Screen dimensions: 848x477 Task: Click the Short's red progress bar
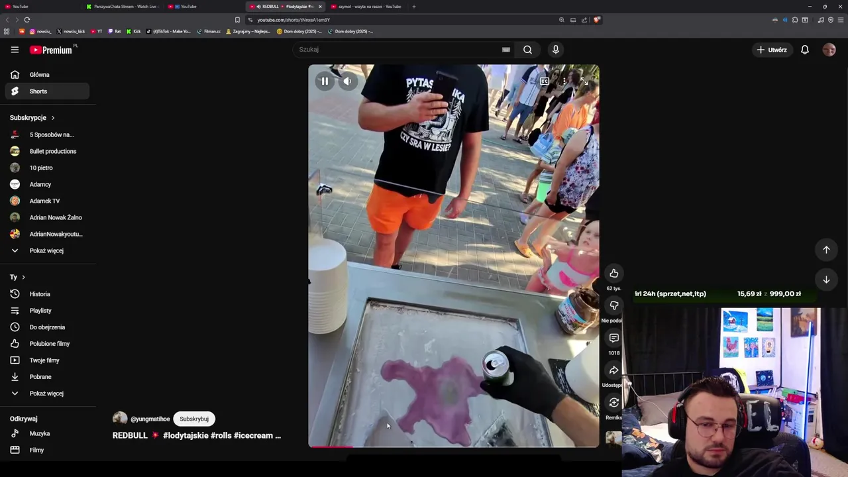(331, 447)
